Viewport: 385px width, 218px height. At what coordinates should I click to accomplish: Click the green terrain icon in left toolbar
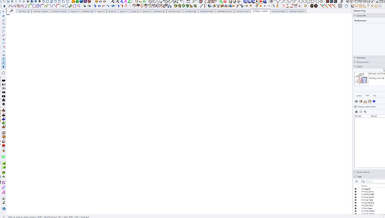[3, 163]
